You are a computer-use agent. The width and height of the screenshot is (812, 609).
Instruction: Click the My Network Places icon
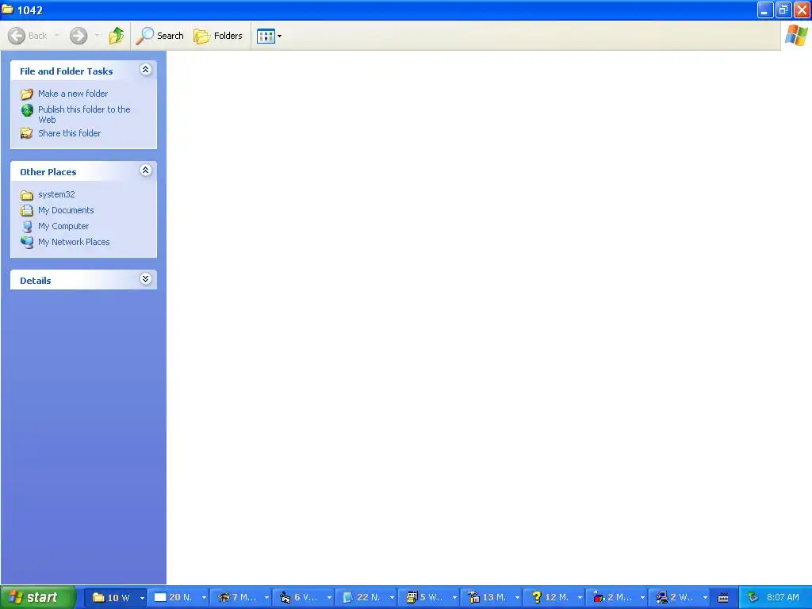(27, 242)
